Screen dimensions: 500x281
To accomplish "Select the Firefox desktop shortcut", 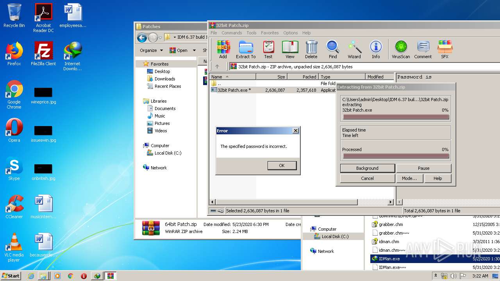I will coord(14,54).
